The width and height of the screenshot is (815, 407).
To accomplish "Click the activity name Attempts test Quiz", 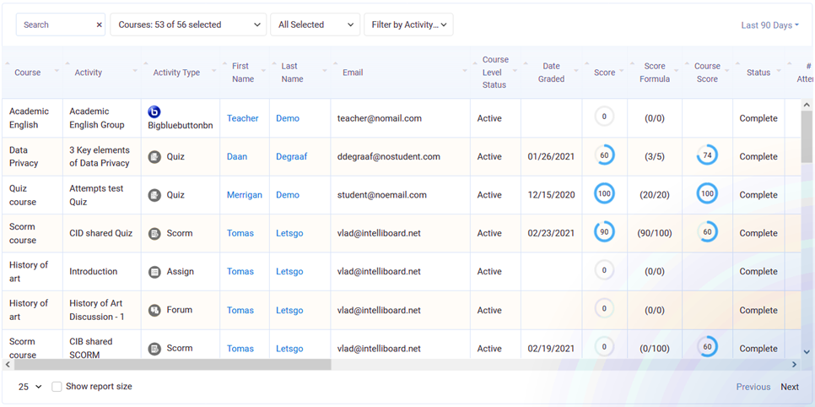I will (97, 195).
